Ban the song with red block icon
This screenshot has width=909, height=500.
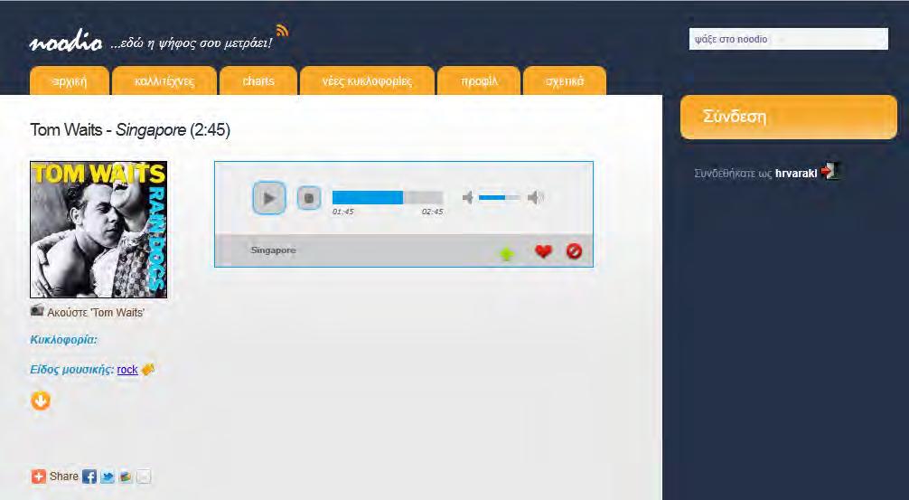574,250
